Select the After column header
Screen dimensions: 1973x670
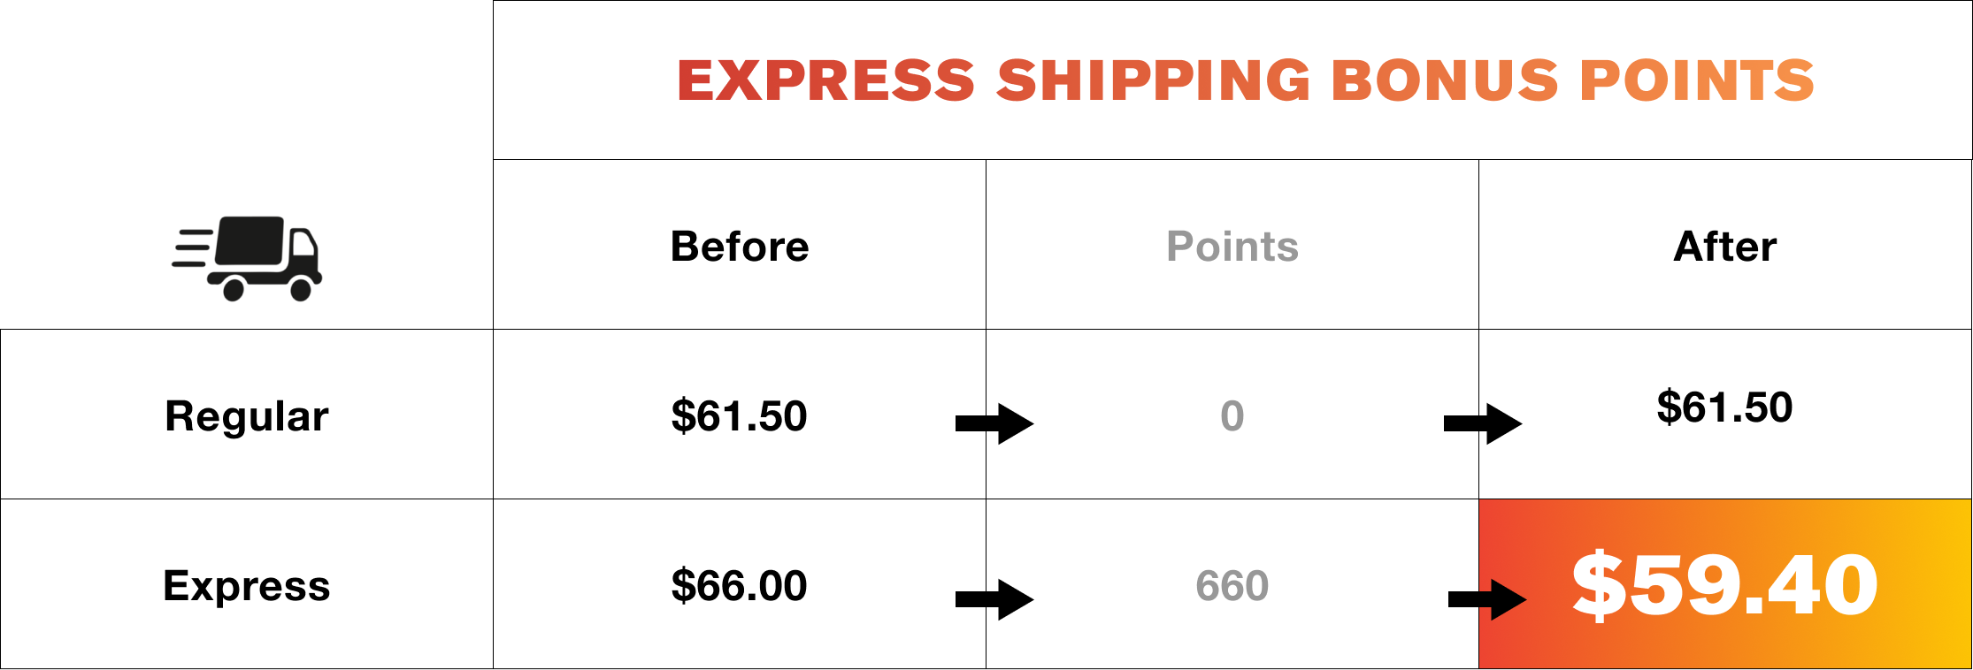click(1725, 247)
